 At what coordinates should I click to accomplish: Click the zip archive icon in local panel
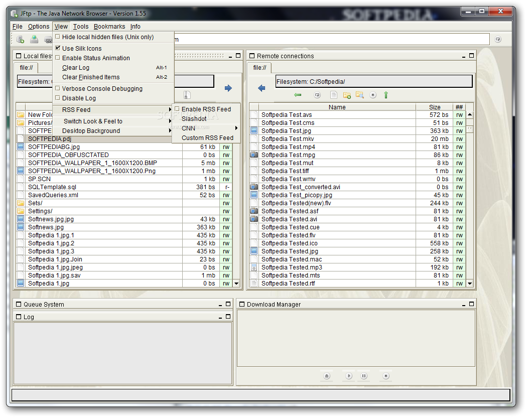(x=187, y=95)
